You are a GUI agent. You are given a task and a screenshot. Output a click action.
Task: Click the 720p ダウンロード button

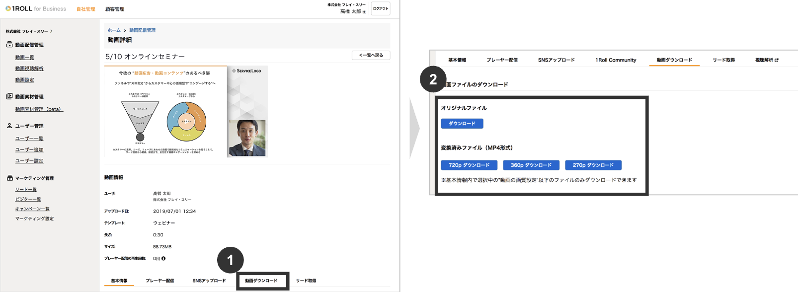[469, 165]
